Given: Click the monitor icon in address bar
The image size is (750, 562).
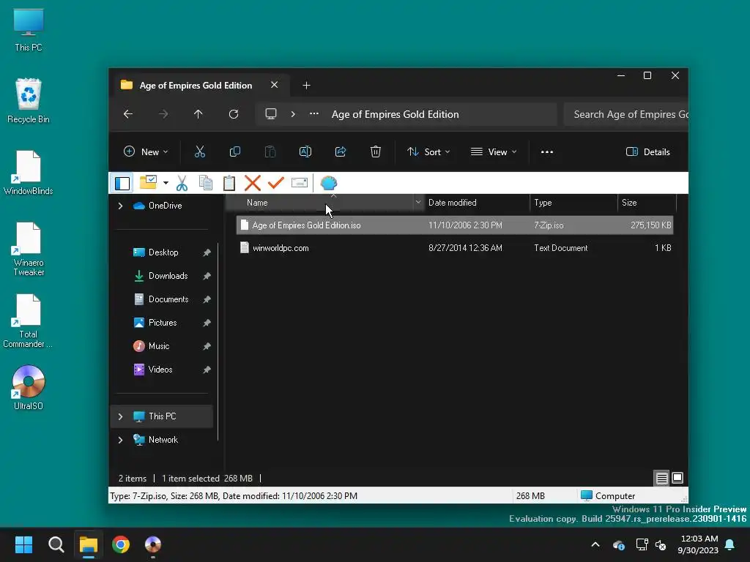Looking at the screenshot, I should coord(271,114).
